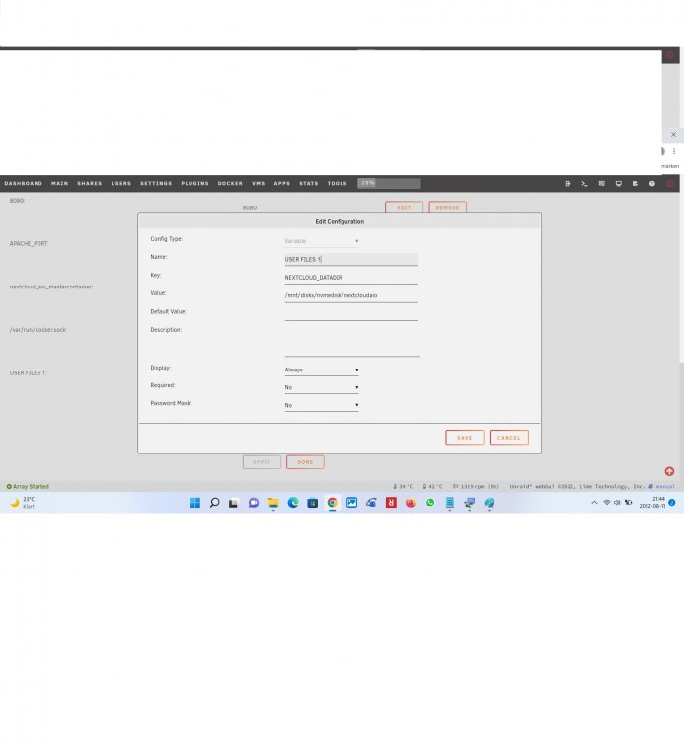Click the Done button
Screen dimensions: 684x741
(305, 462)
